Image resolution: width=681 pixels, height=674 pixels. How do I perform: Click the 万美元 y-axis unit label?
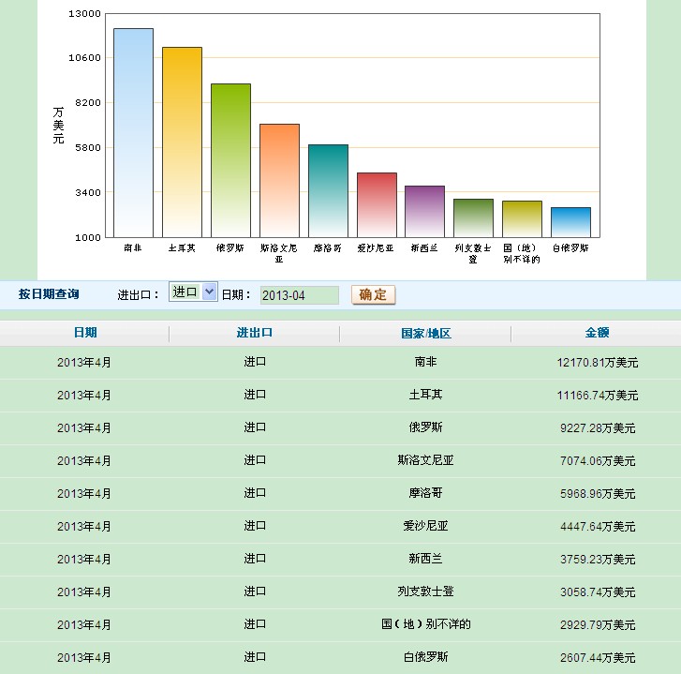tap(59, 126)
